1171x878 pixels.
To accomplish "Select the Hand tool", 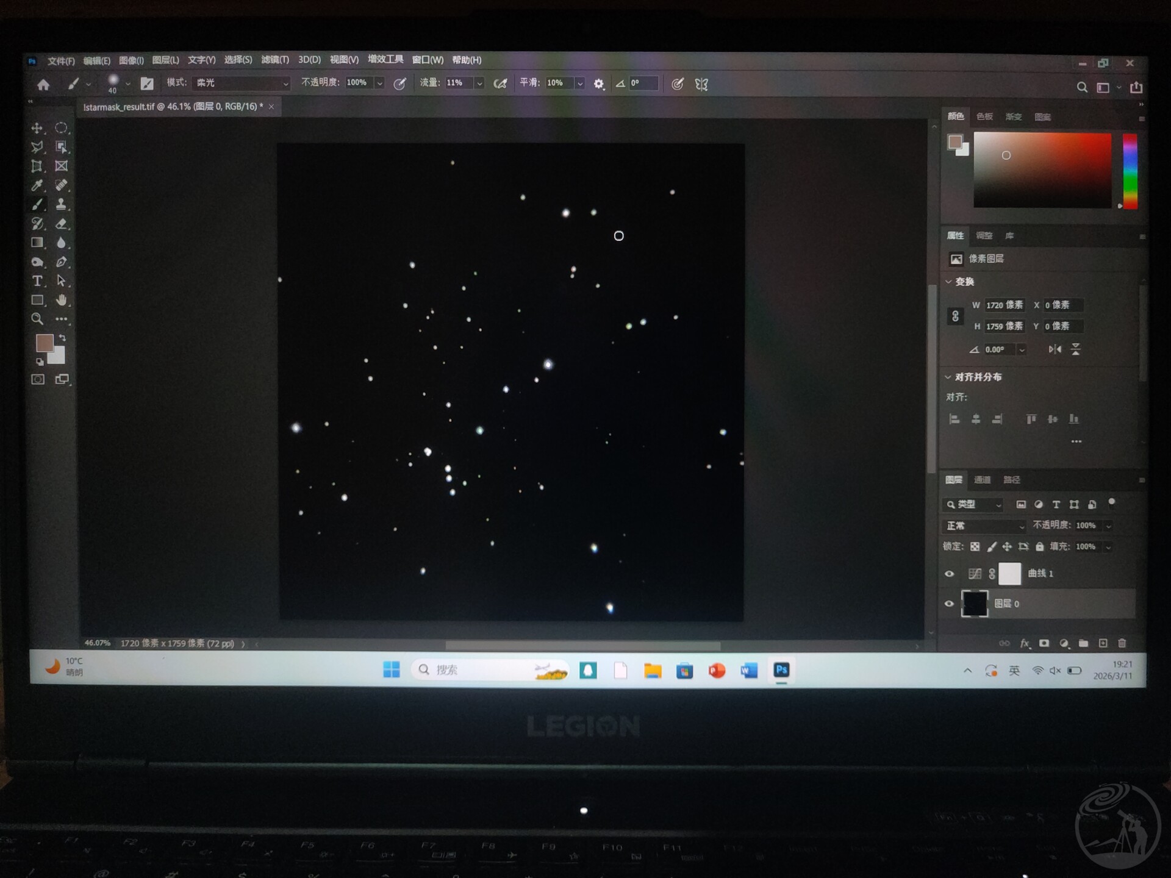I will [61, 300].
